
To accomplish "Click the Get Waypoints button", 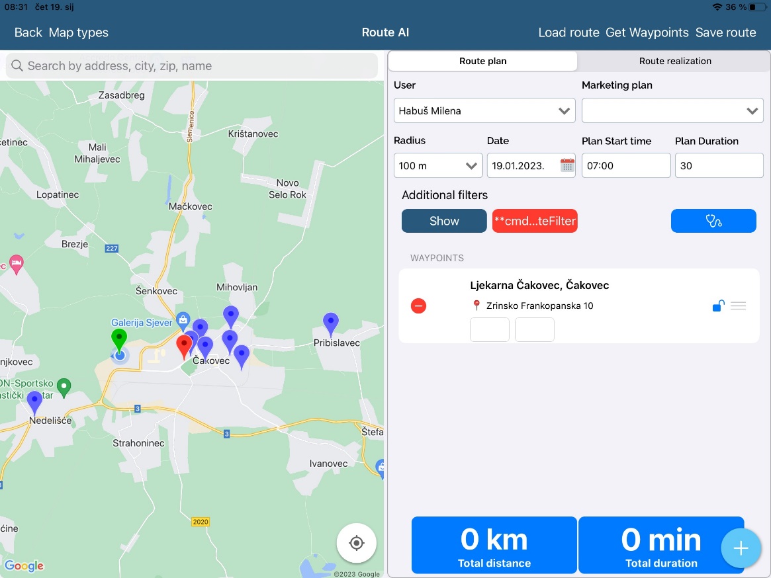I will pyautogui.click(x=647, y=32).
